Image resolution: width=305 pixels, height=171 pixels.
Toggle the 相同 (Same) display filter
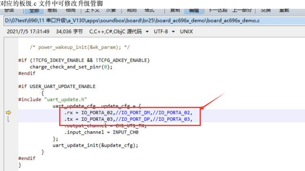pos(70,10)
